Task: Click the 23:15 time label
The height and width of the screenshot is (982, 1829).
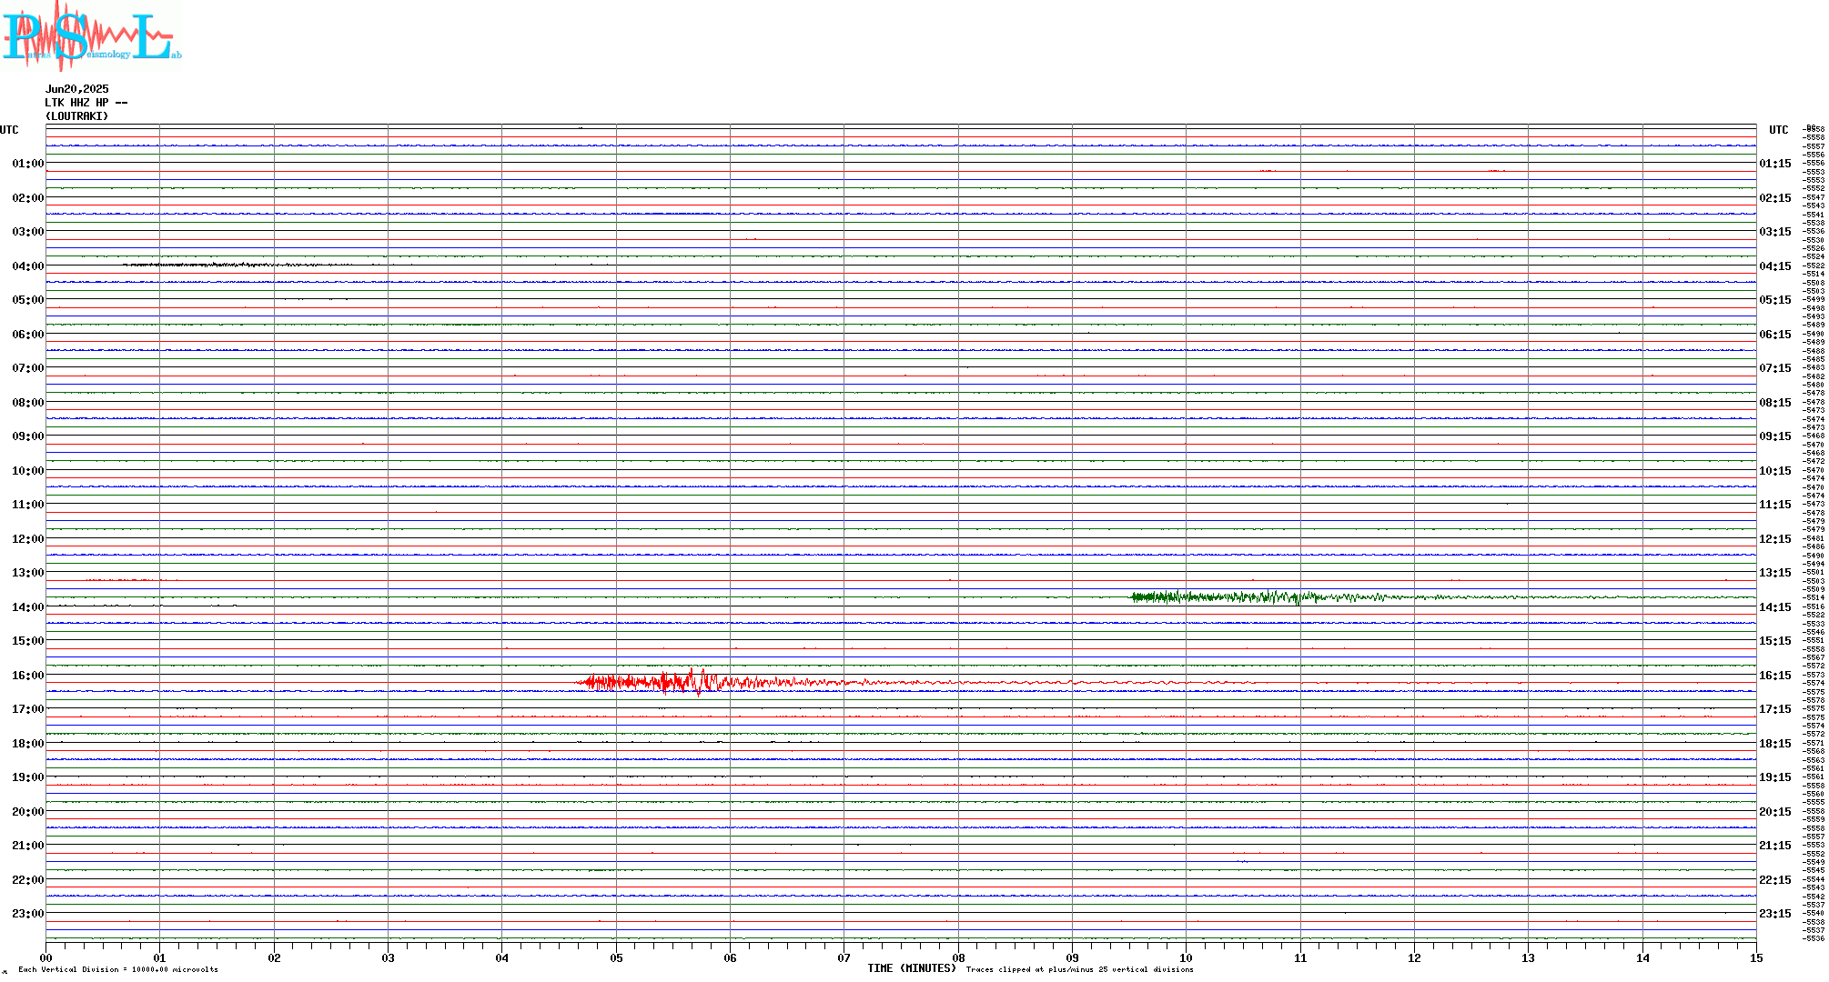Action: (1775, 914)
